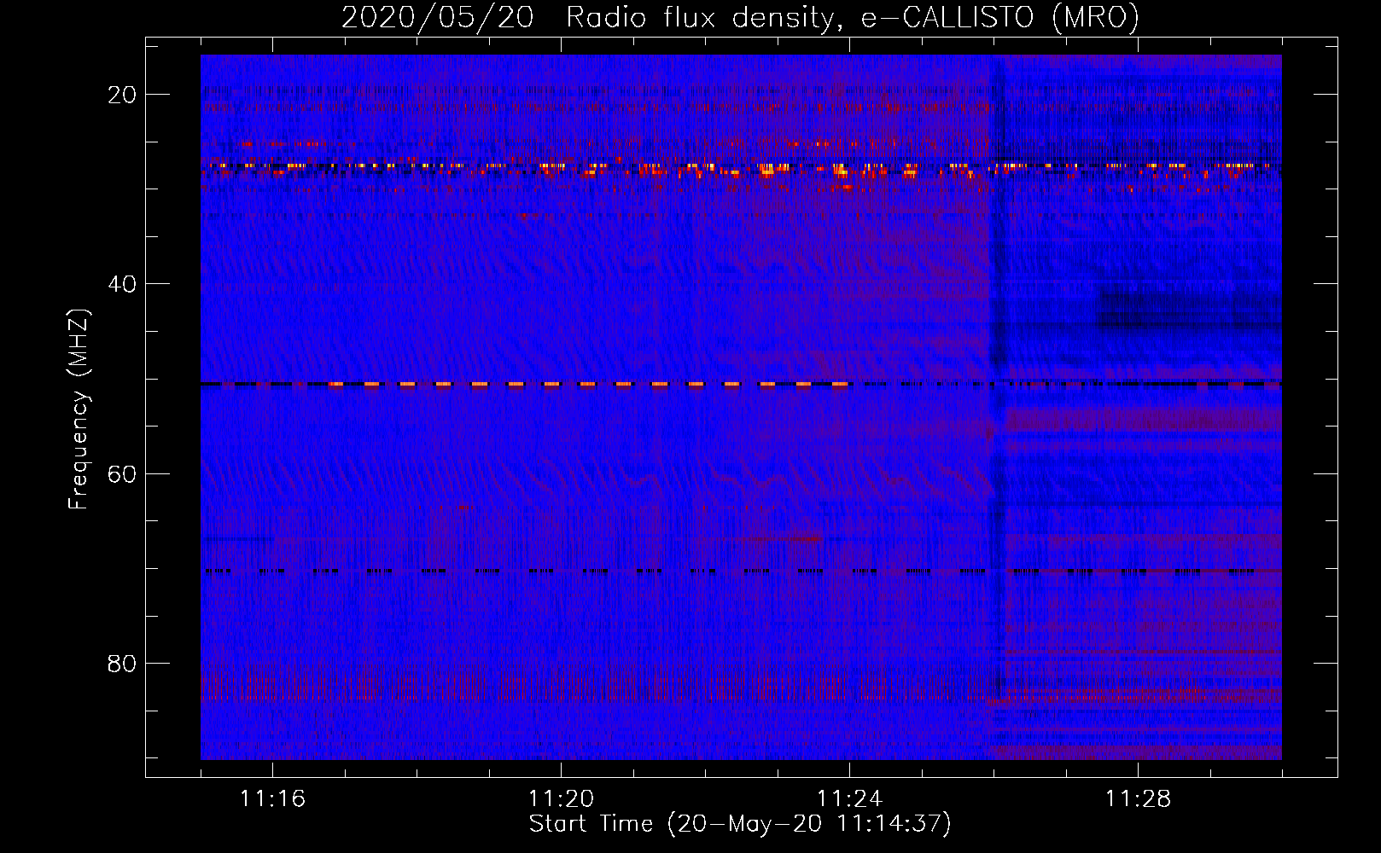
Task: Click the plot title "Radio flux density, e-CALLISTO (MRO)"
Action: coord(852,18)
